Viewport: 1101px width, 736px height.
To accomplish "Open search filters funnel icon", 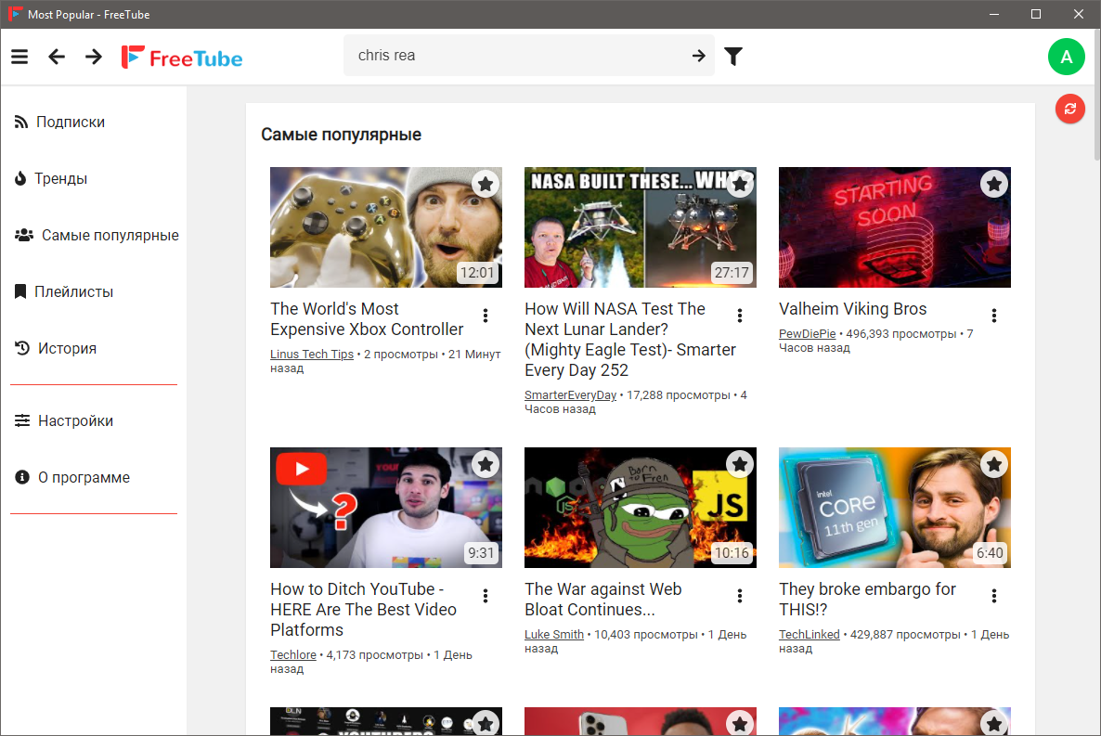I will (733, 57).
